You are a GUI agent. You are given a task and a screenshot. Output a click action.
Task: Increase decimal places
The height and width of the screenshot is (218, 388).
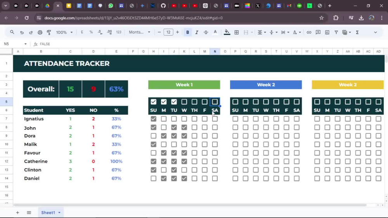coord(109,32)
